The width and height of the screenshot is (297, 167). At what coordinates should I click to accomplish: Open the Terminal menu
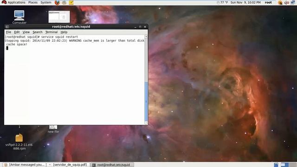coord(52,32)
